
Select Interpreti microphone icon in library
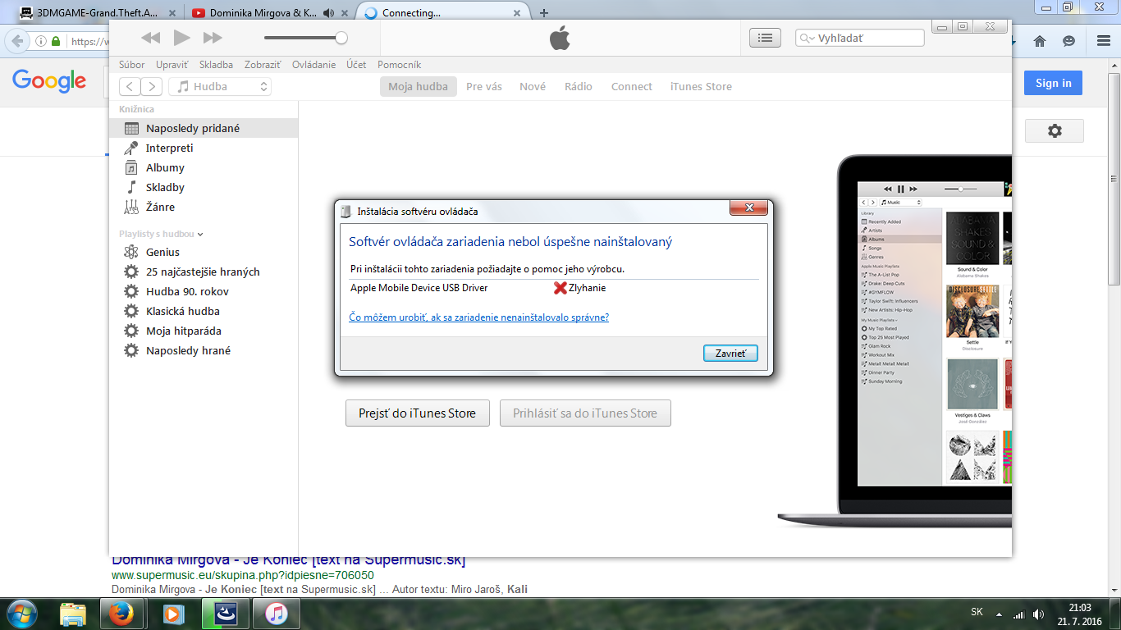point(131,148)
